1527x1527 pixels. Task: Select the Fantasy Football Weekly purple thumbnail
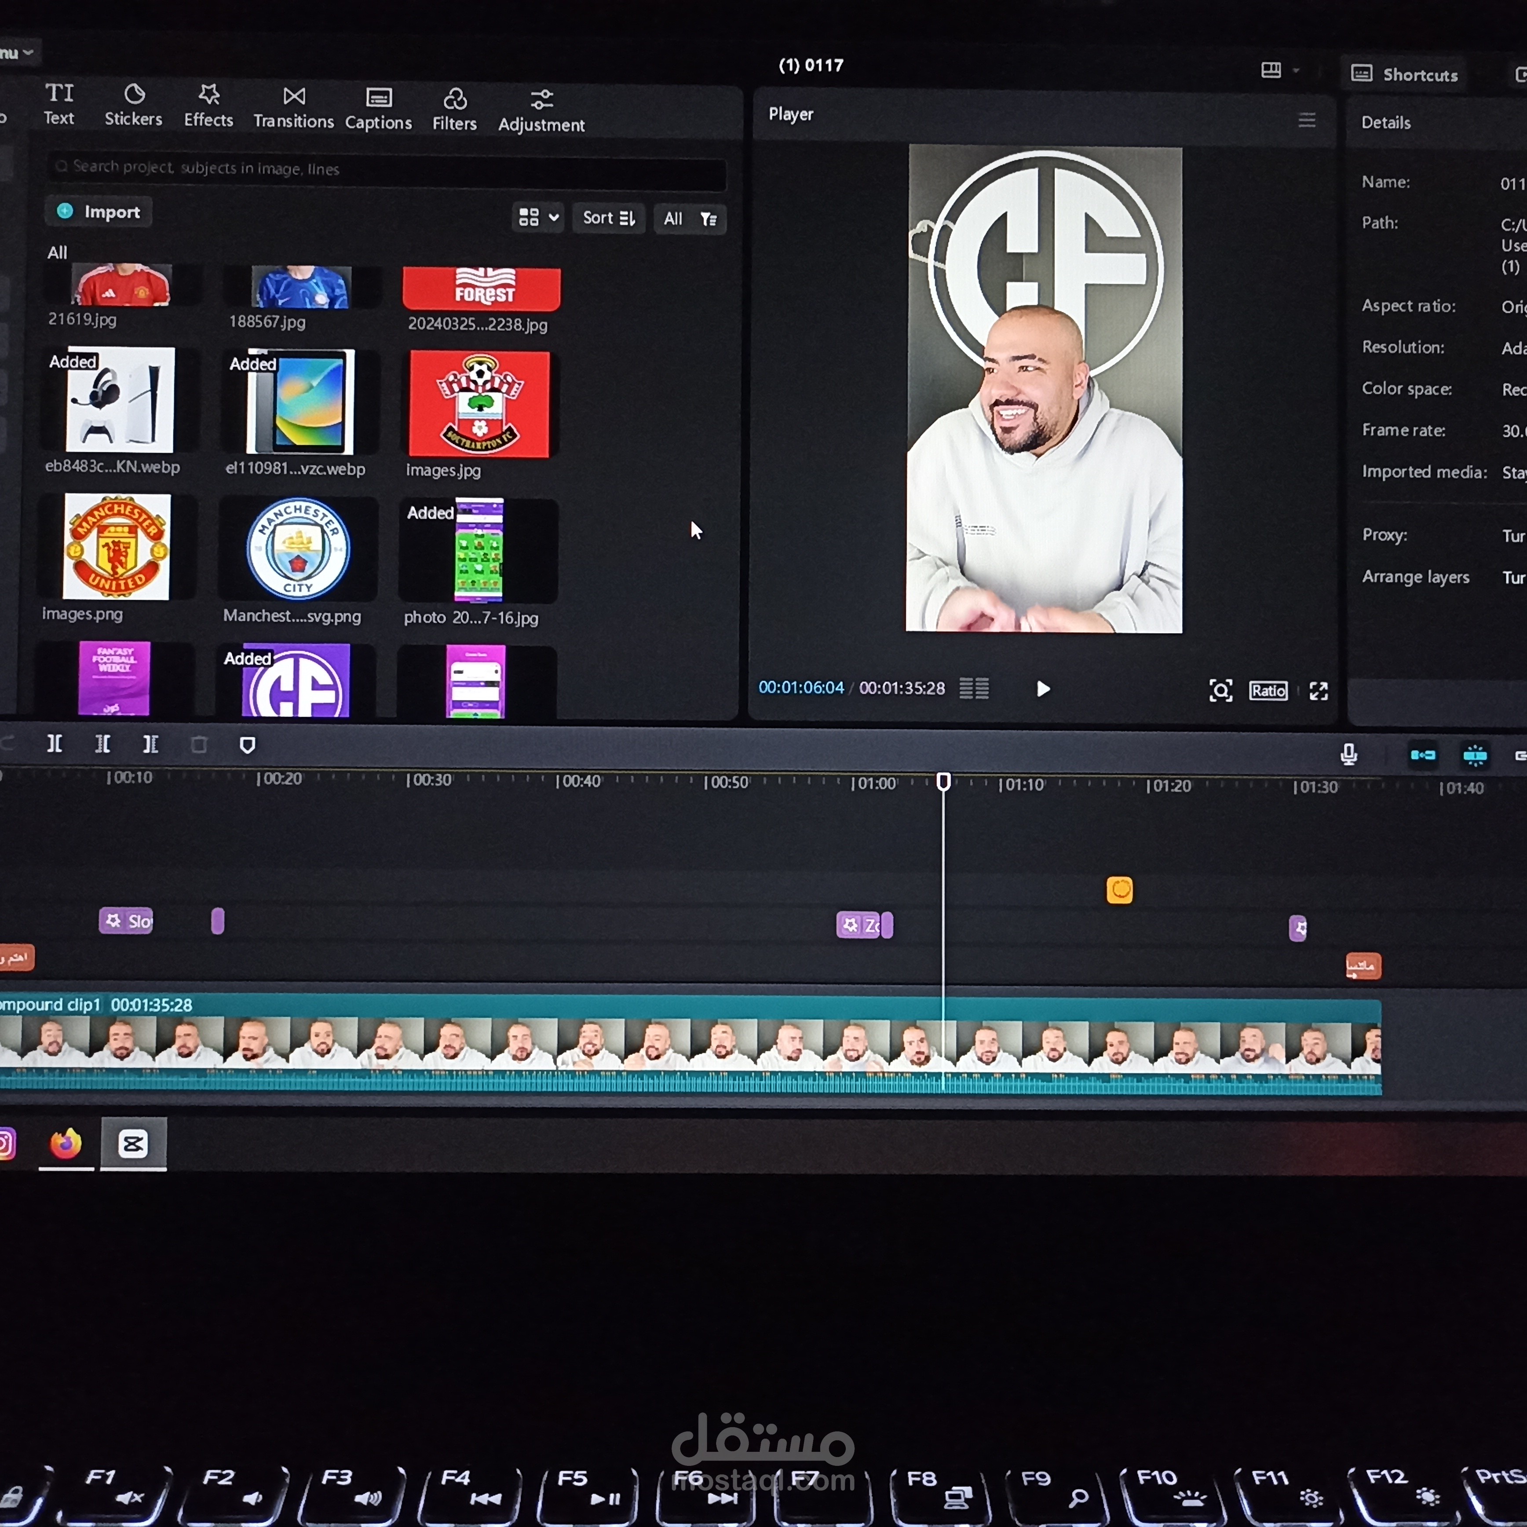115,679
